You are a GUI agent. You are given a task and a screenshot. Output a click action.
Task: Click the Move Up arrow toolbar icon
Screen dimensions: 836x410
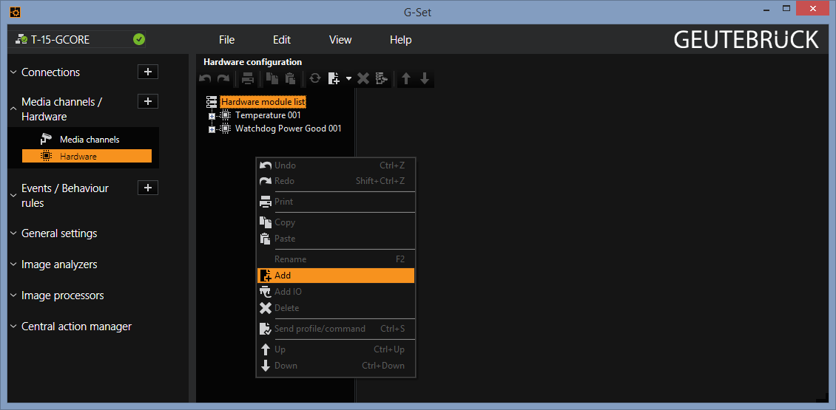pos(406,79)
